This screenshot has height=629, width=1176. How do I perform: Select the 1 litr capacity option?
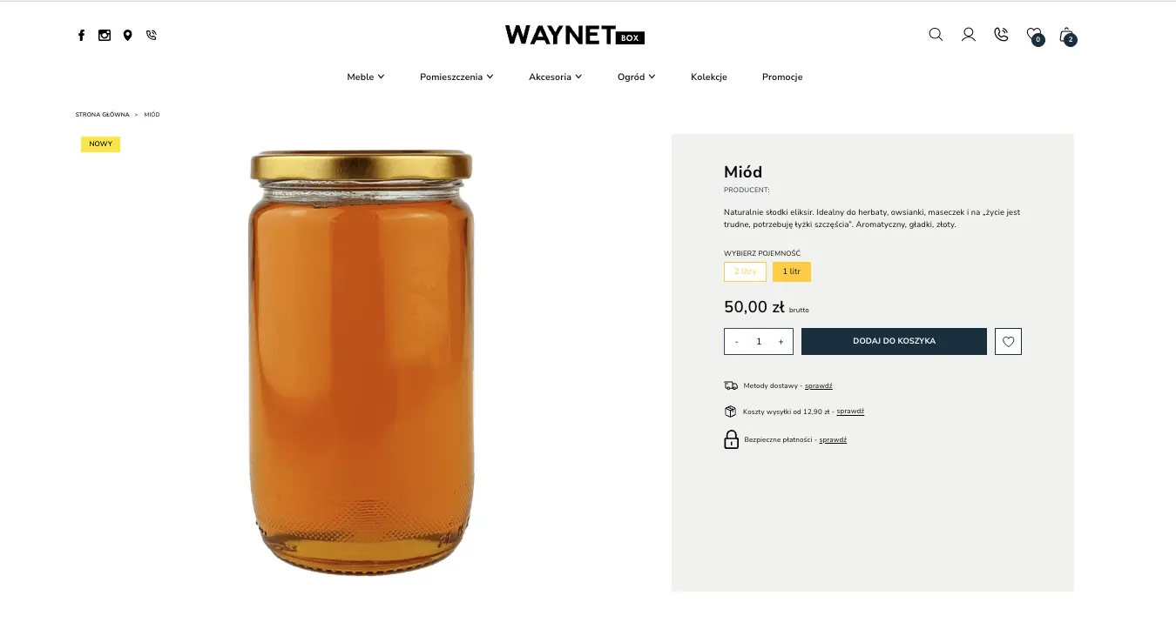click(792, 271)
